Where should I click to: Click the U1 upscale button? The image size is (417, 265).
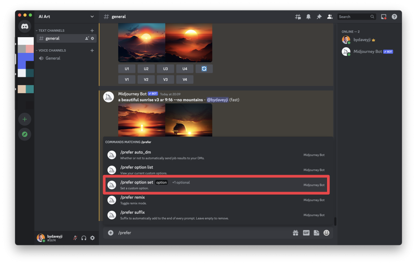(127, 69)
